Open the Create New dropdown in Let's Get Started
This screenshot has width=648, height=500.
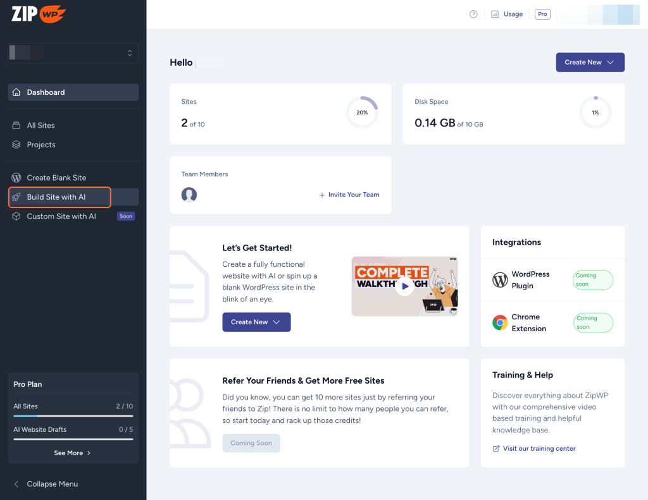(256, 322)
